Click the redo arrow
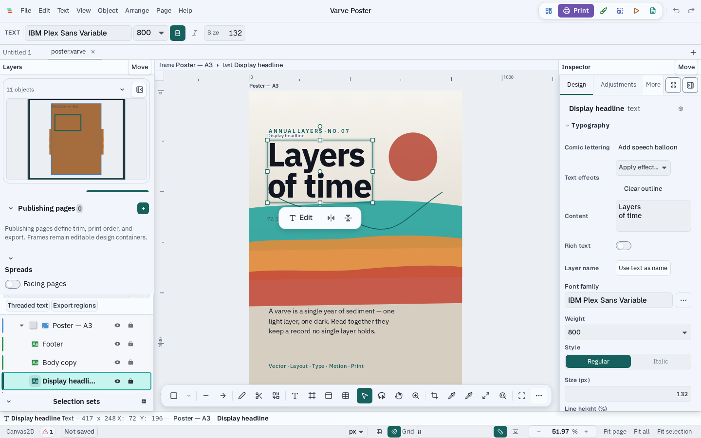This screenshot has height=438, width=701. click(691, 11)
